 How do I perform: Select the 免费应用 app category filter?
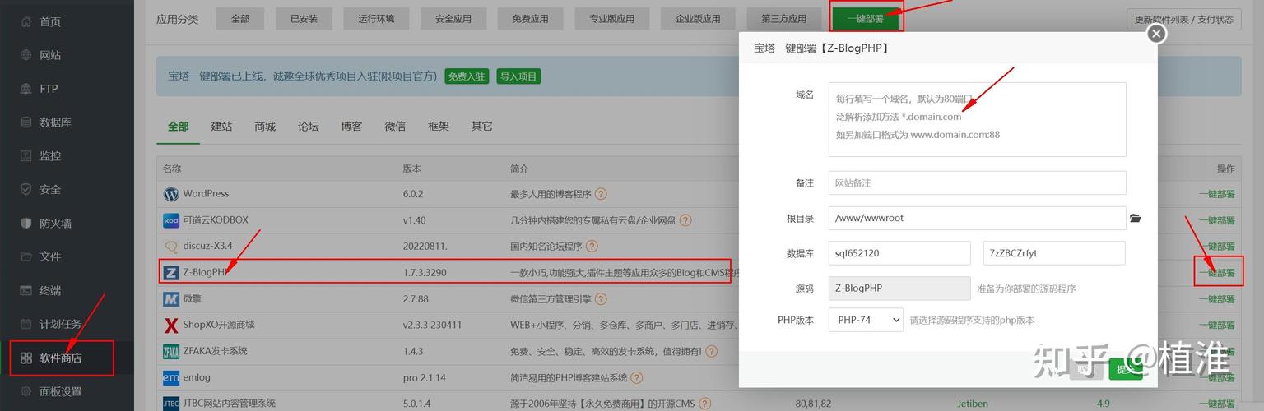(x=531, y=18)
